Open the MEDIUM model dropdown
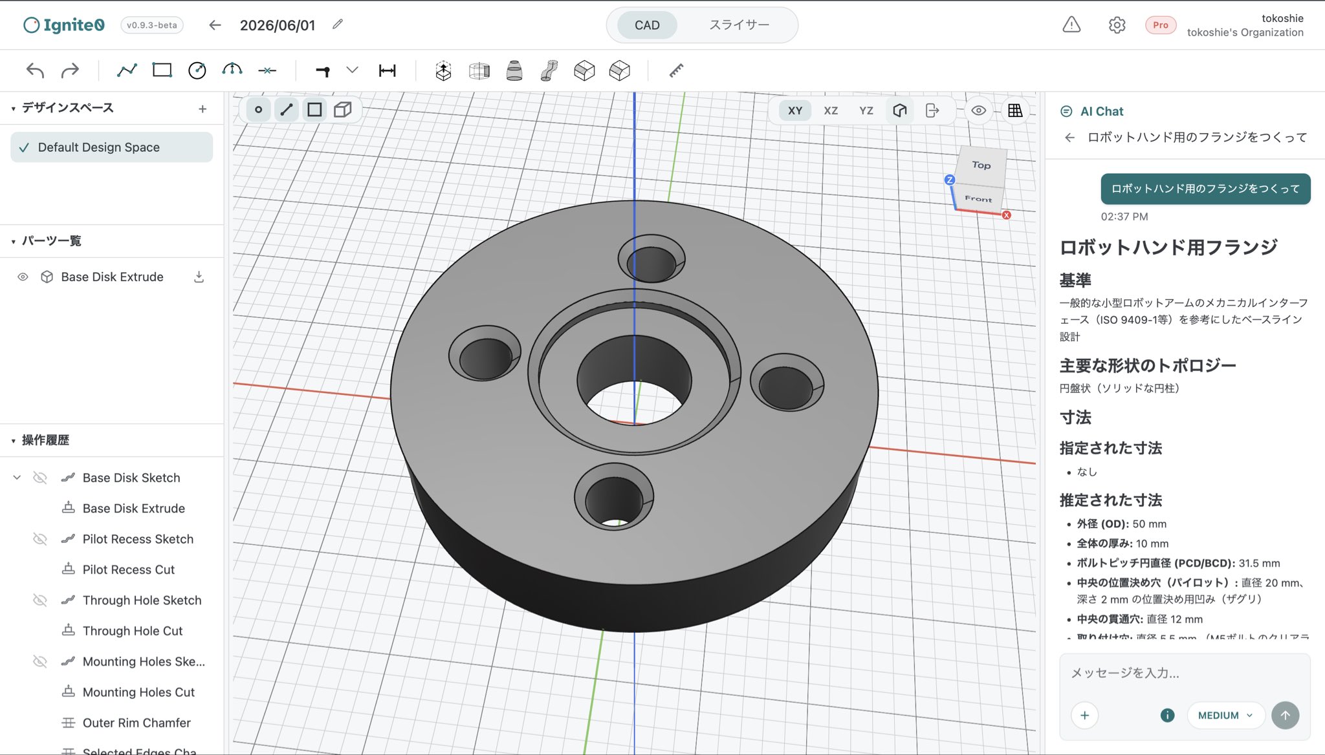This screenshot has width=1325, height=755. [1225, 715]
